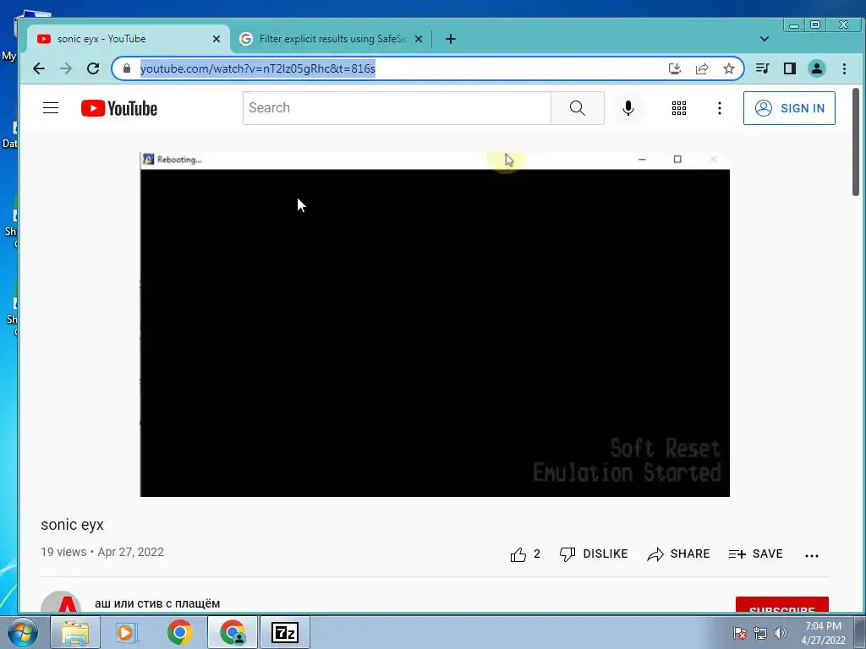Open 7-Zip from the taskbar
Viewport: 866px width, 649px height.
pyautogui.click(x=285, y=632)
